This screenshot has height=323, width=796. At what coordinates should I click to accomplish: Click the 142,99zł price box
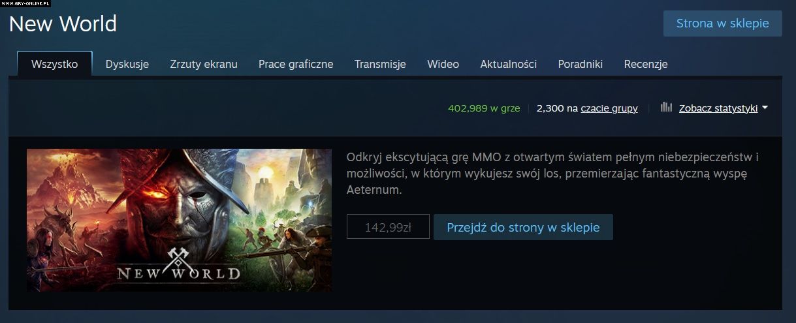(388, 227)
